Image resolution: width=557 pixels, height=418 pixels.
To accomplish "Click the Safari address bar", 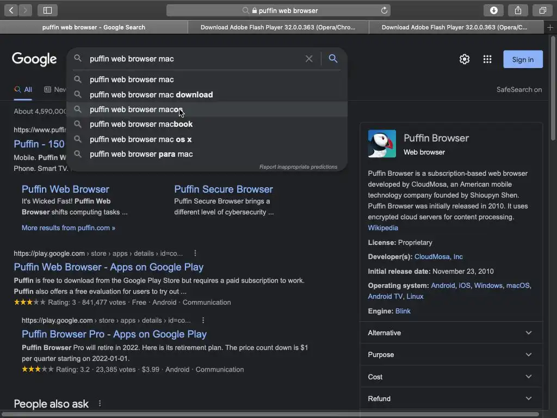I will tap(278, 10).
